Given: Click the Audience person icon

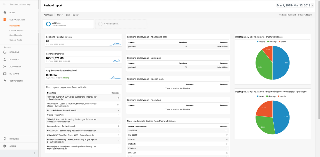Looking at the screenshot, I should [x=5, y=59].
